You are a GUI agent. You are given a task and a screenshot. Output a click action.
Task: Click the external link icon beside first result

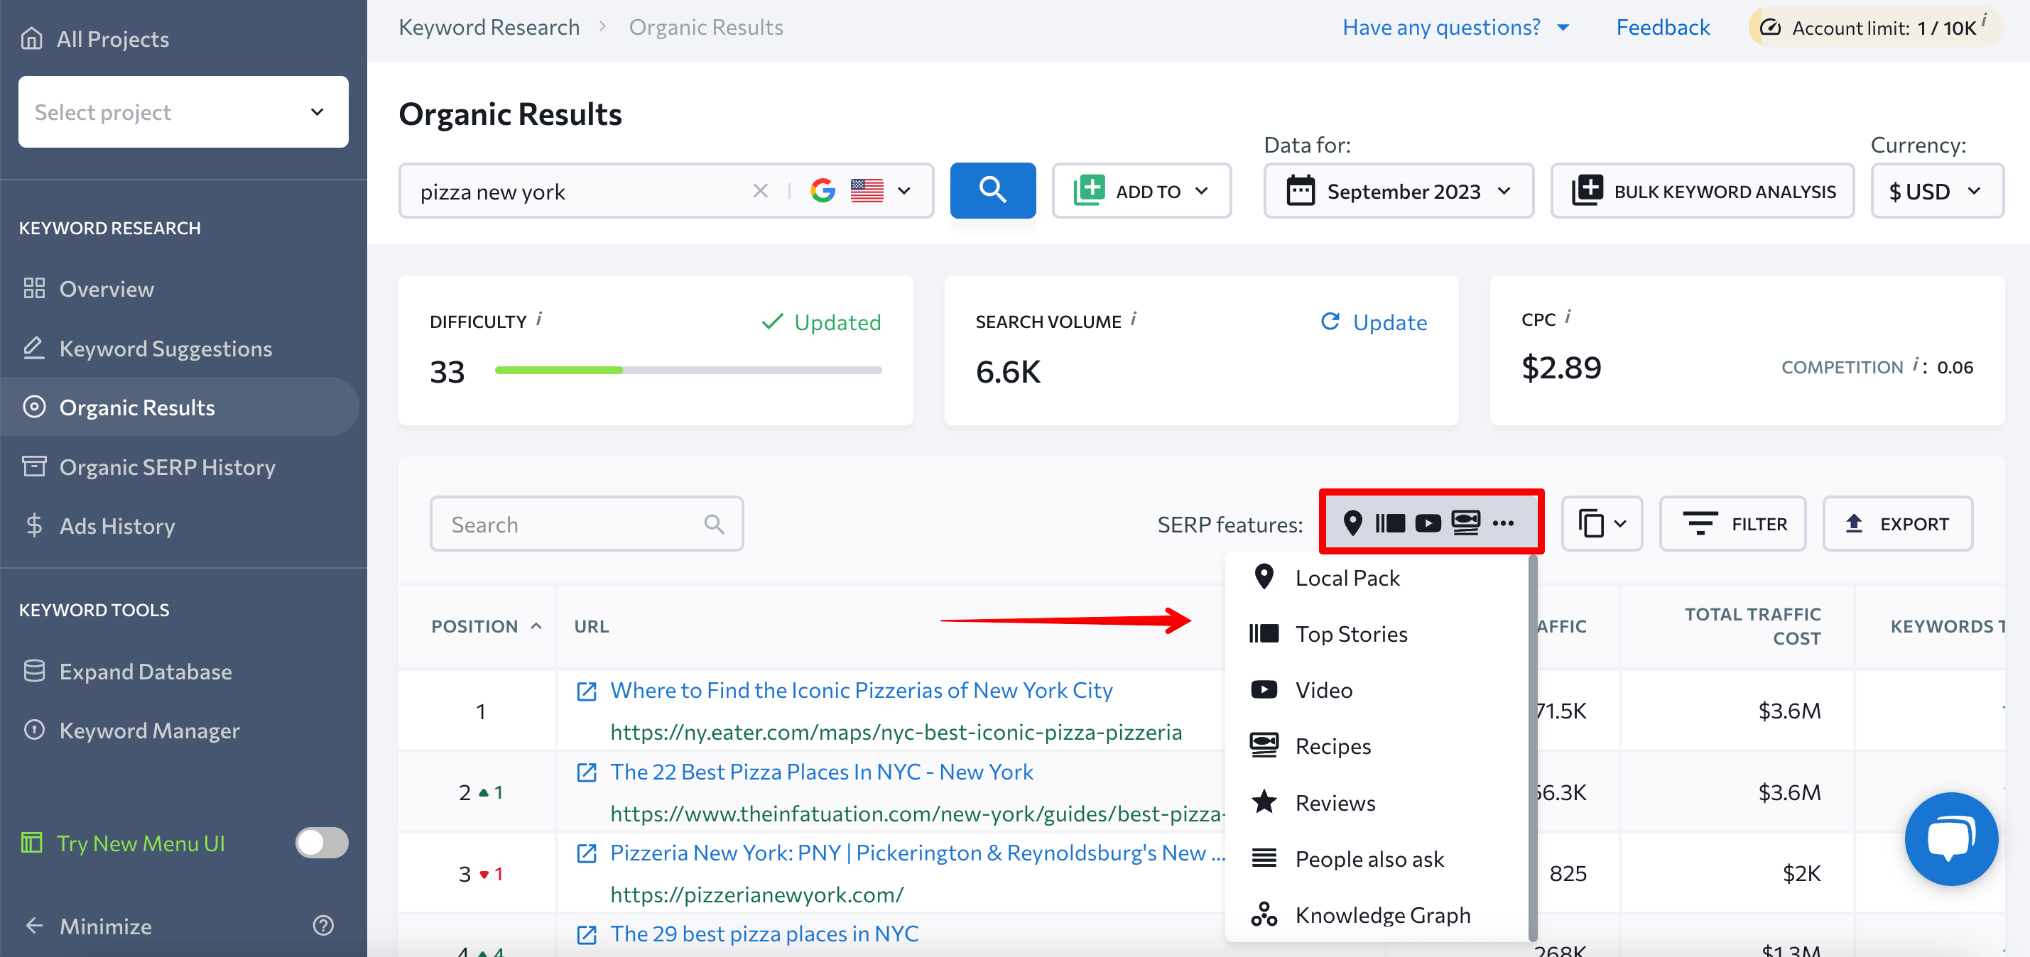click(586, 691)
